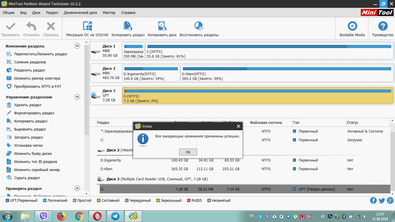Collapse Изменение раздела section
Screen dimensions: 395x222
(x=77, y=46)
